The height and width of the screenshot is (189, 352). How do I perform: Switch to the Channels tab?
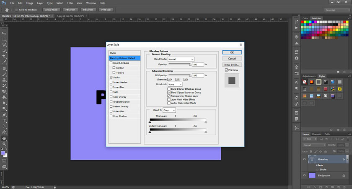pyautogui.click(x=316, y=134)
